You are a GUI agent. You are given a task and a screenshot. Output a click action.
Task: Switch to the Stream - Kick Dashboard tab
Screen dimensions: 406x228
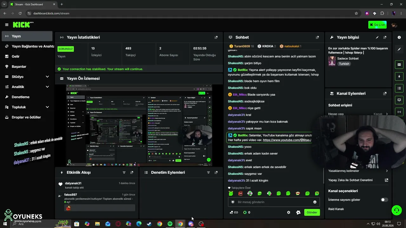click(33, 4)
